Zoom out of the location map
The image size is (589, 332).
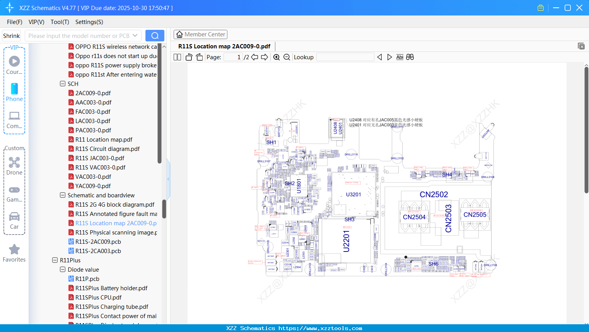click(287, 57)
